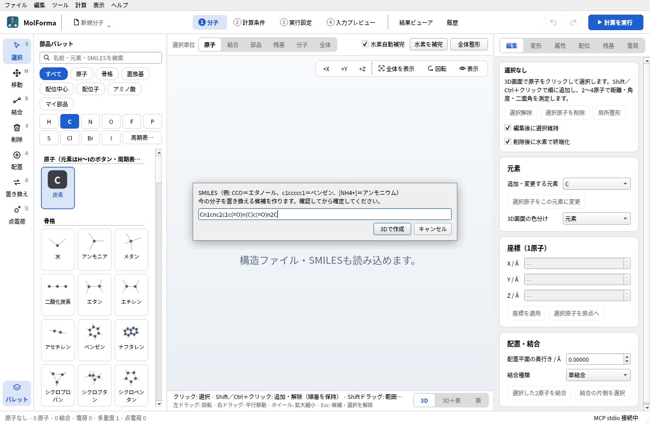Choose the 炭素 atom tile
Image resolution: width=650 pixels, height=424 pixels.
pyautogui.click(x=58, y=188)
